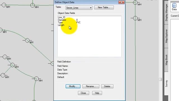Switch to the Survey side tab
This screenshot has height=101, width=179.
(x=166, y=83)
